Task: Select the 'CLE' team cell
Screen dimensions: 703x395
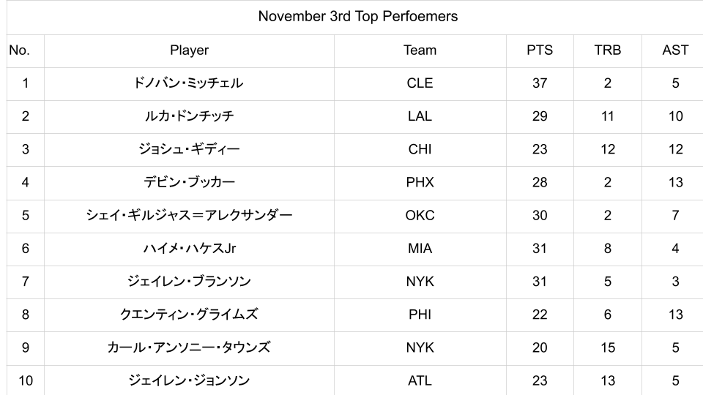Action: (420, 83)
